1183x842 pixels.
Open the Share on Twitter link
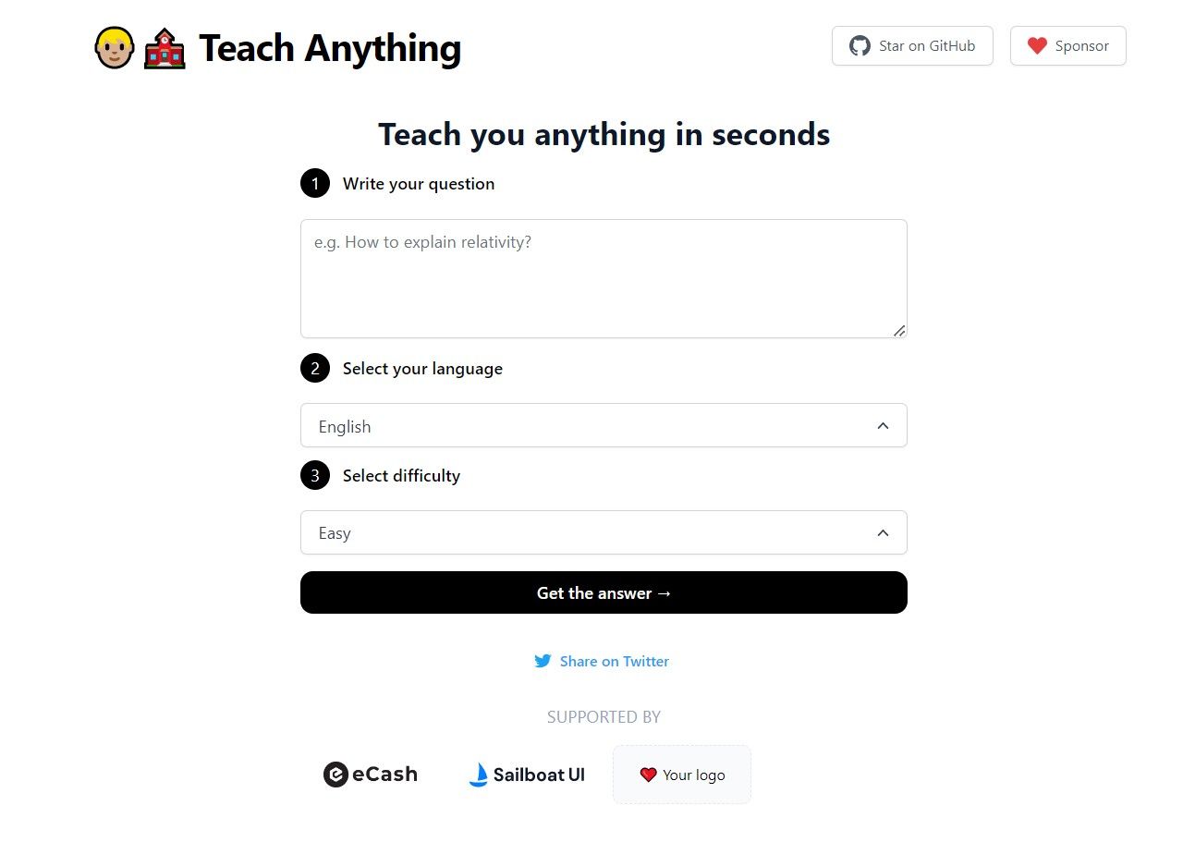614,661
